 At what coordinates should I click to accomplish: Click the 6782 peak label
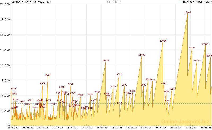click(x=71, y=84)
